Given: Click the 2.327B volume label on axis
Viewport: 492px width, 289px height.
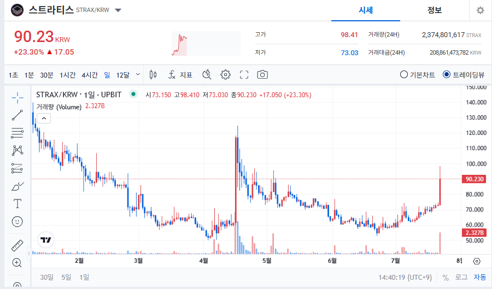Looking at the screenshot, I should pos(475,233).
